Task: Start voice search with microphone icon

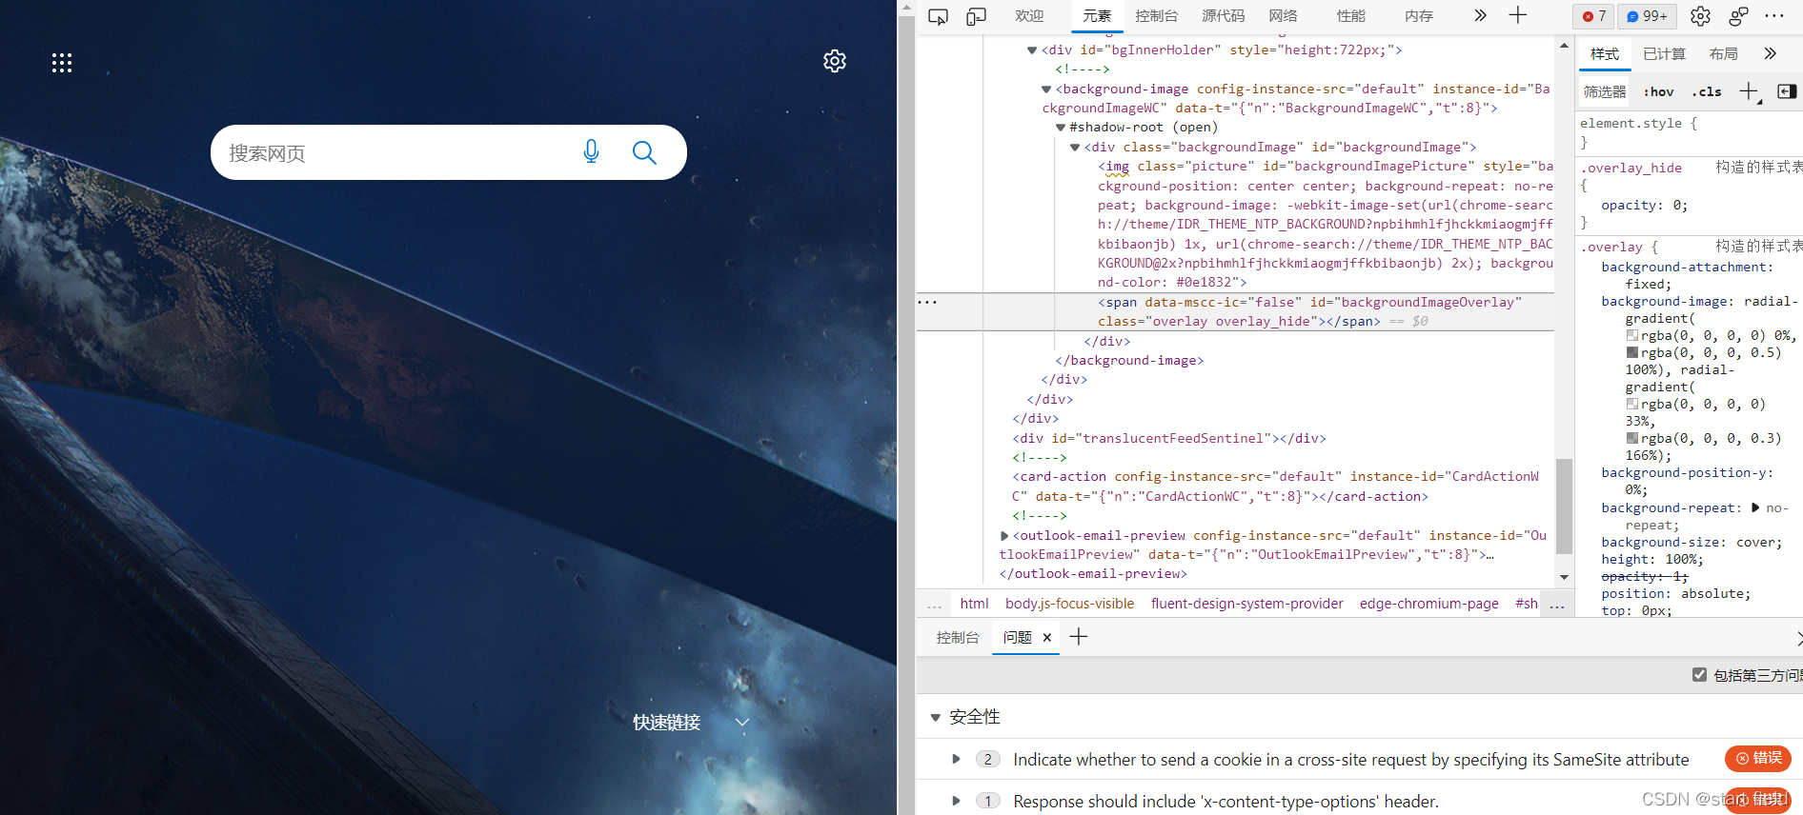Action: click(592, 152)
